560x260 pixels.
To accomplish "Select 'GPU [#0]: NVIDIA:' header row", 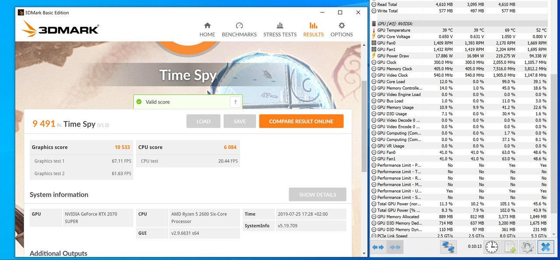I will coord(459,24).
